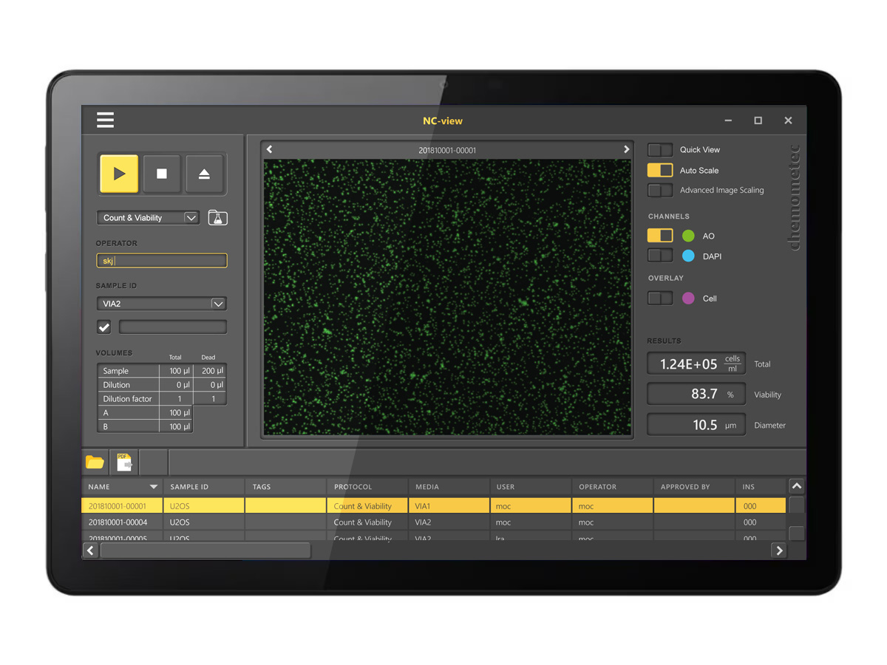The width and height of the screenshot is (887, 665).
Task: Select row 201810001-00004
Action: coord(433,522)
